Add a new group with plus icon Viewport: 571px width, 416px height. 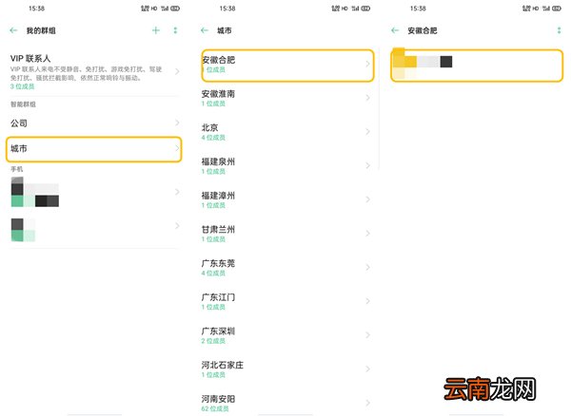[156, 30]
